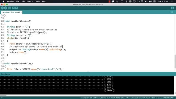
Task: Click the 'SPIFFS.open("/index.html")' line
Action: pyautogui.click(x=34, y=69)
